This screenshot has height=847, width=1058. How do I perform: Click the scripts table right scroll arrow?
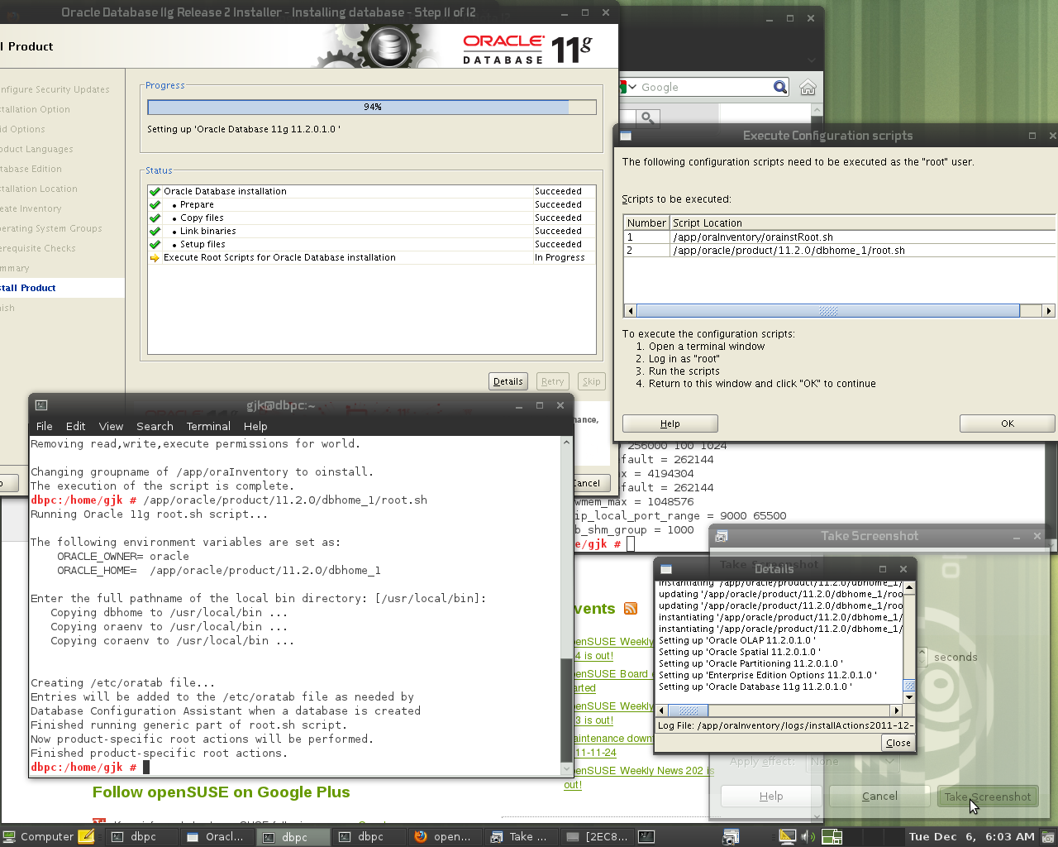1049,311
